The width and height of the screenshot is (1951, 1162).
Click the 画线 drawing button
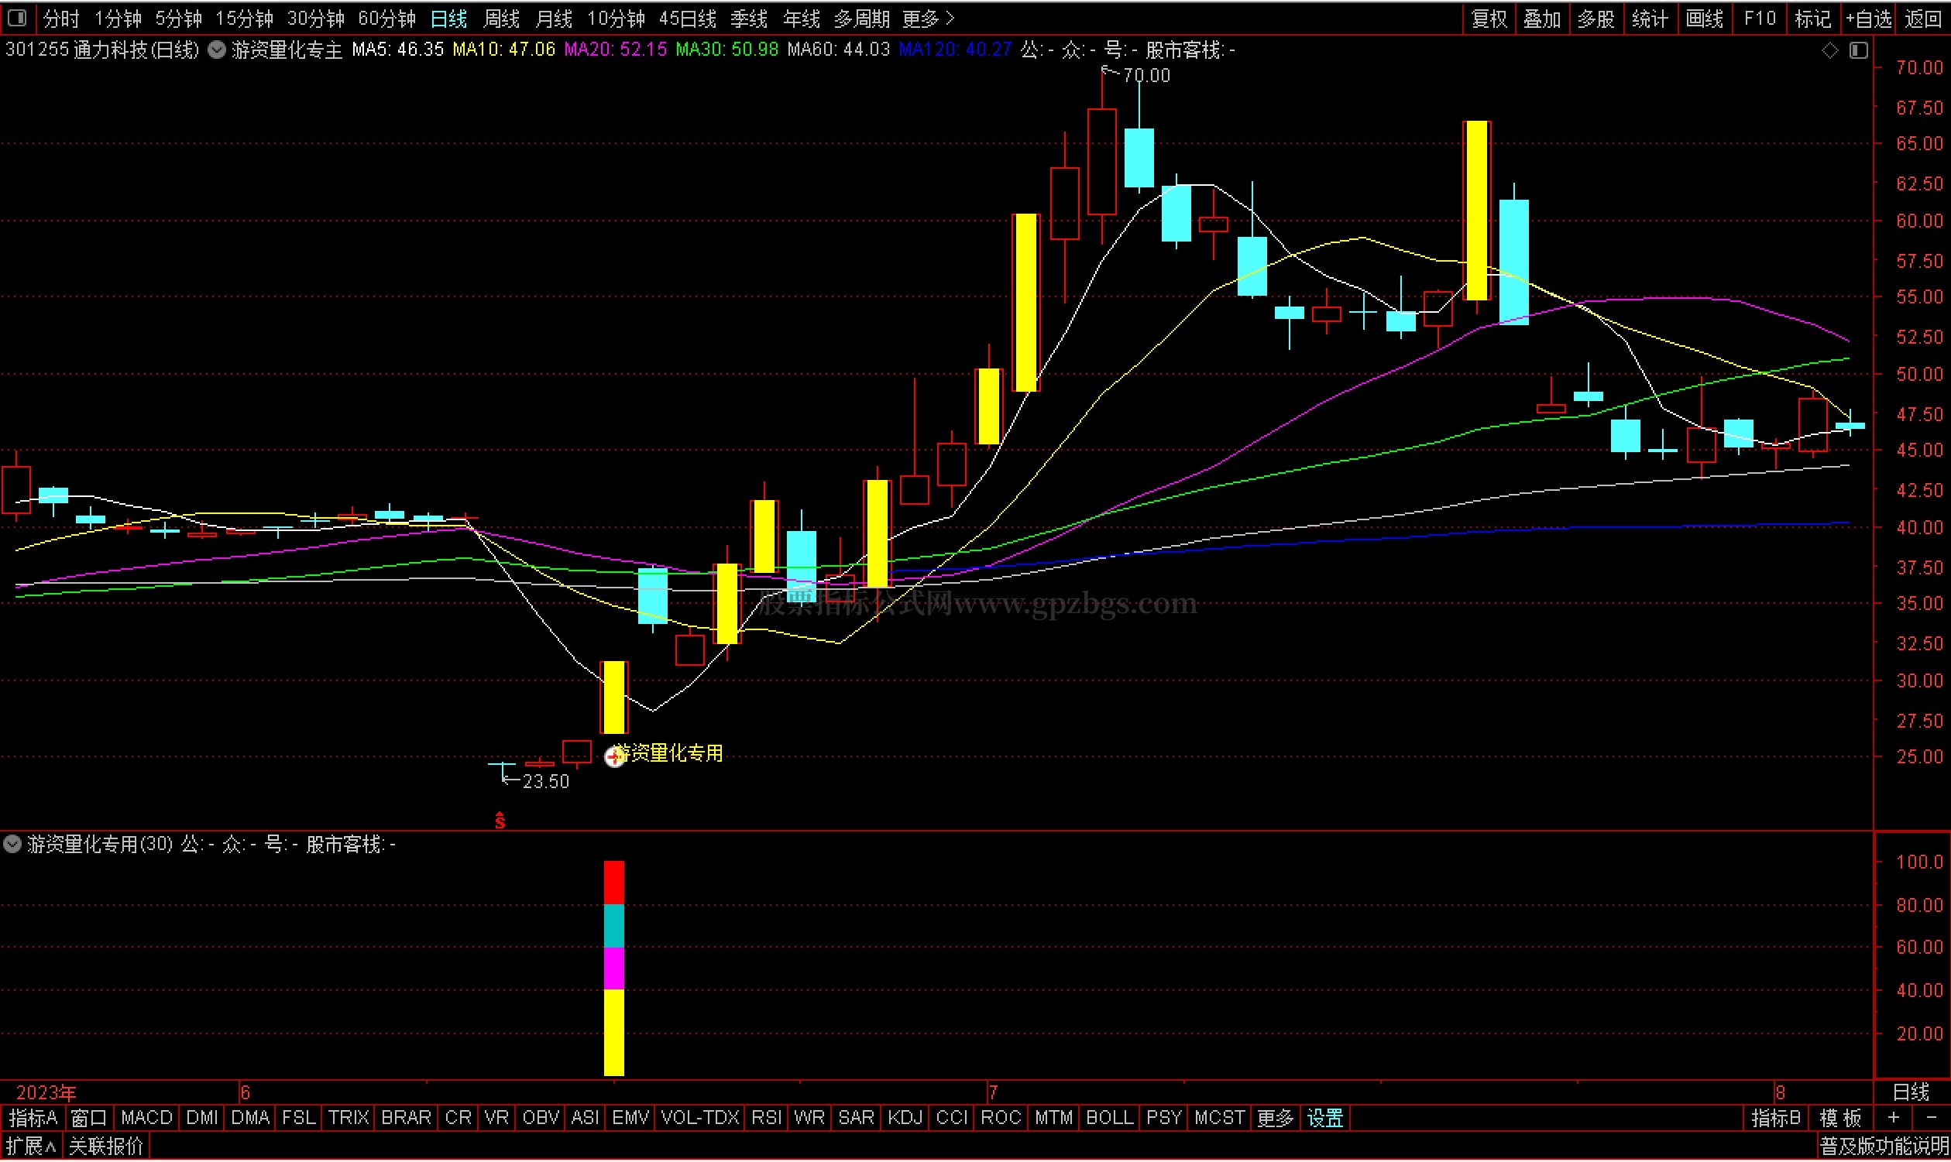click(1704, 18)
